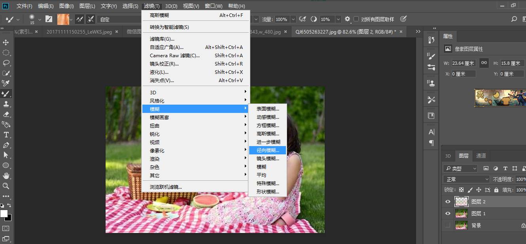Image resolution: width=526 pixels, height=244 pixels.
Task: Switch to the 通道 tab
Action: point(481,156)
